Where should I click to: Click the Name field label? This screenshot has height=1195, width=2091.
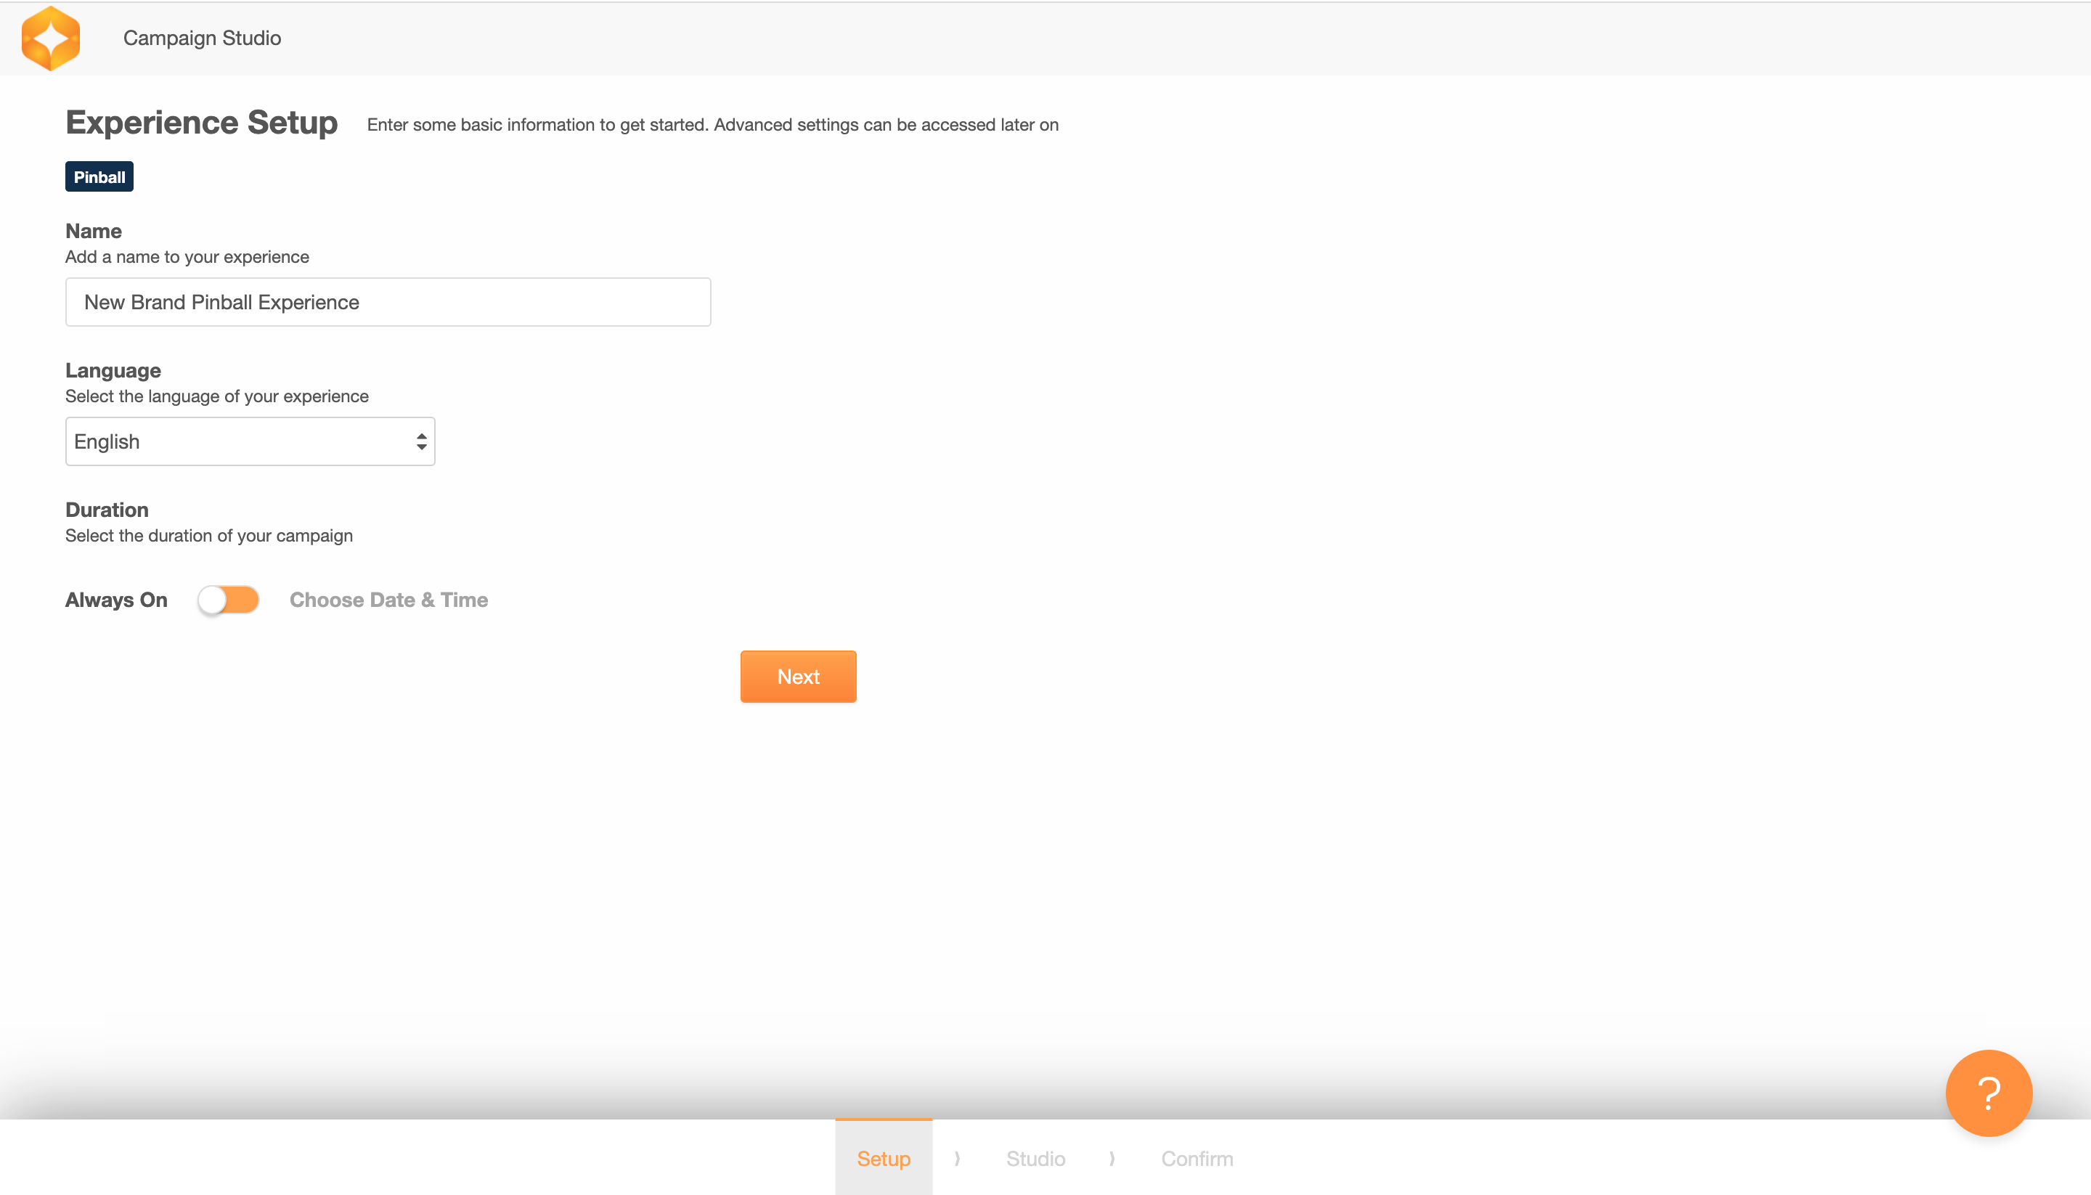pos(93,231)
